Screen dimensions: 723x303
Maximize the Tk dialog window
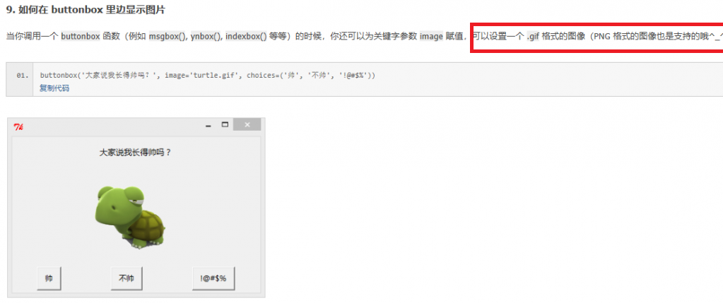pyautogui.click(x=225, y=124)
